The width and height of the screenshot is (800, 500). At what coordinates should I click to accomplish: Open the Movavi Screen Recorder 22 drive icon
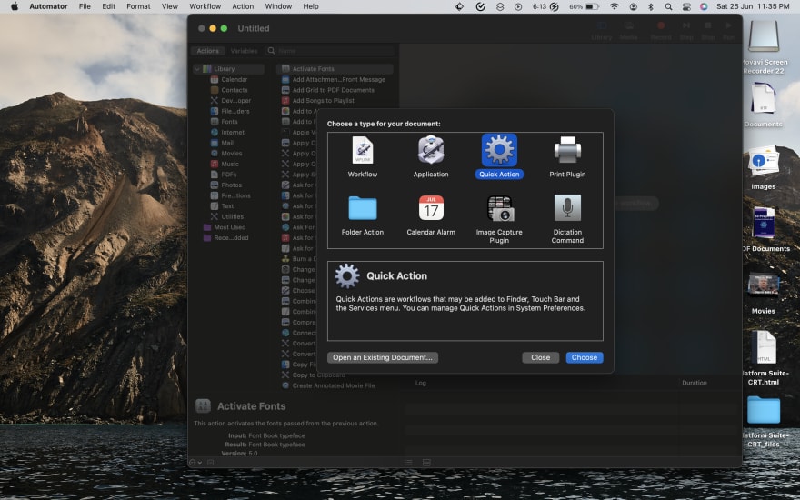click(764, 36)
